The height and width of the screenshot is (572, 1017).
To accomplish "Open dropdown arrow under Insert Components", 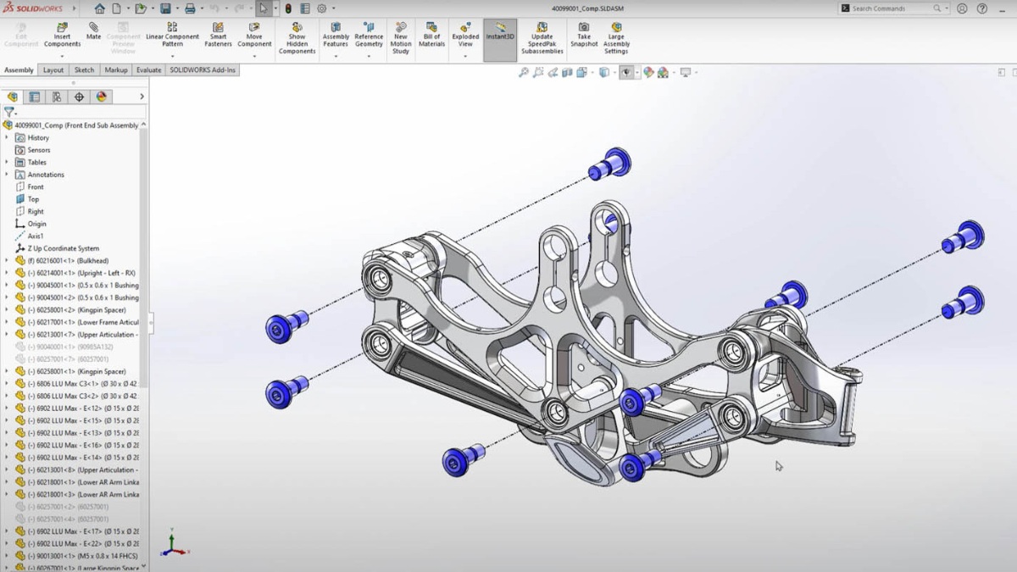I will (62, 56).
